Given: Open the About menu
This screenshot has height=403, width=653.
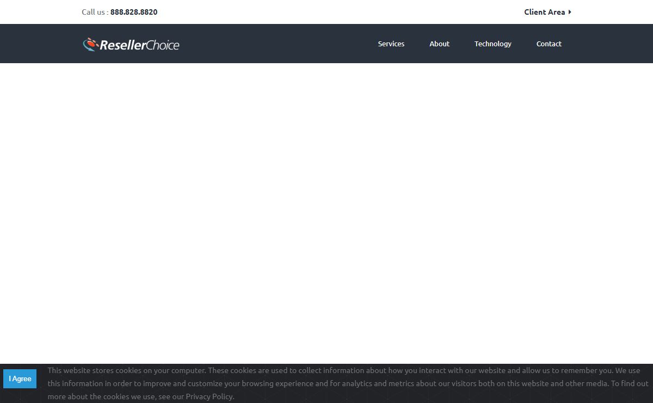Looking at the screenshot, I should coord(439,44).
